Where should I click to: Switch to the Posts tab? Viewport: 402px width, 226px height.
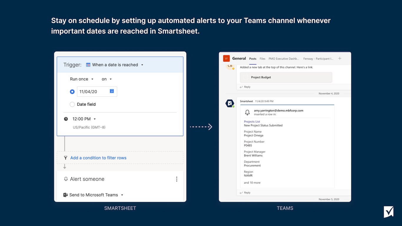253,59
